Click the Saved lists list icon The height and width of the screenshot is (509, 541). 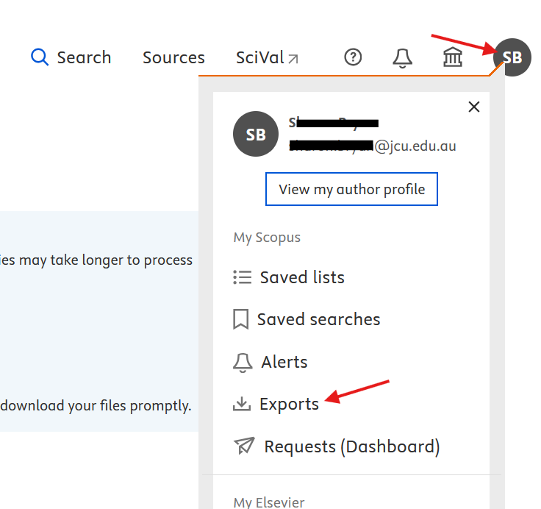[x=243, y=277]
